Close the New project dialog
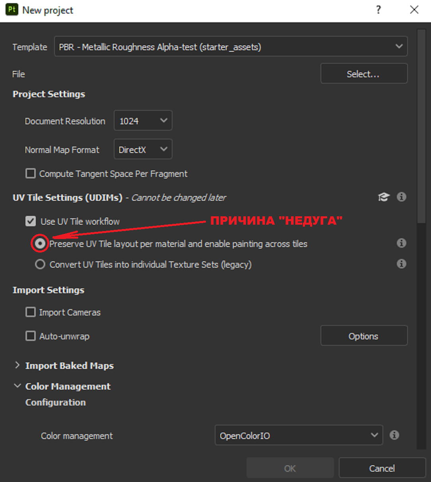431x482 pixels. point(414,10)
